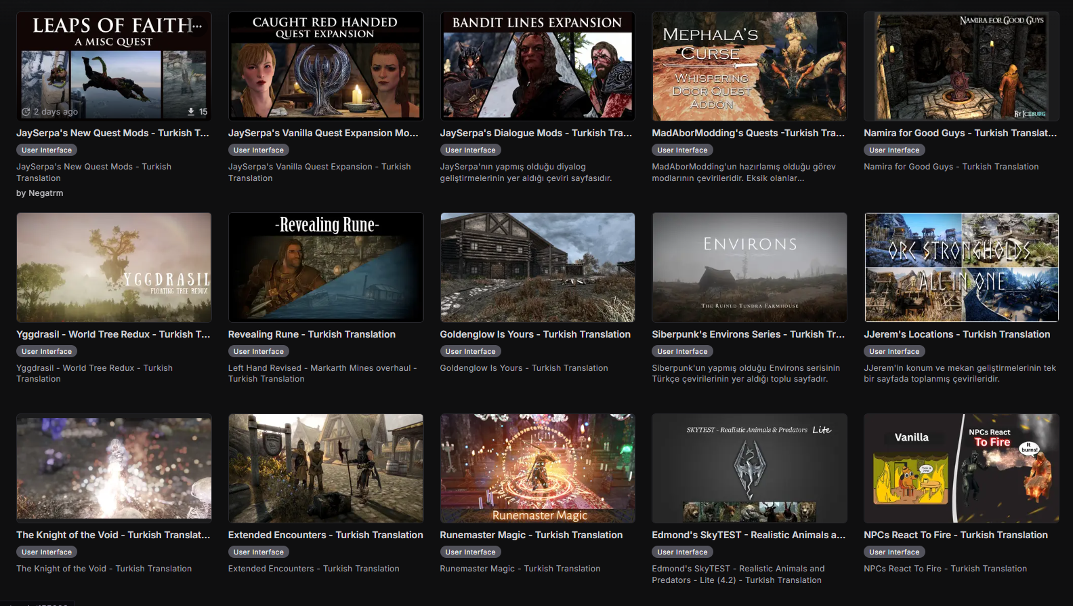This screenshot has height=606, width=1073.
Task: Click User Interface tag under Runemaster Magic
Action: point(471,552)
